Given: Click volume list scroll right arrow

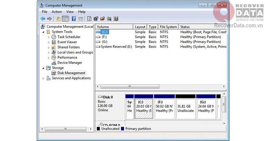Looking at the screenshot, I should [x=224, y=86].
